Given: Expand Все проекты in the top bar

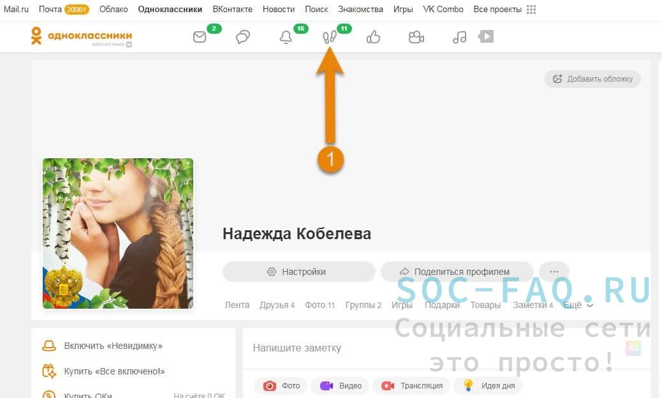Looking at the screenshot, I should click(x=497, y=10).
